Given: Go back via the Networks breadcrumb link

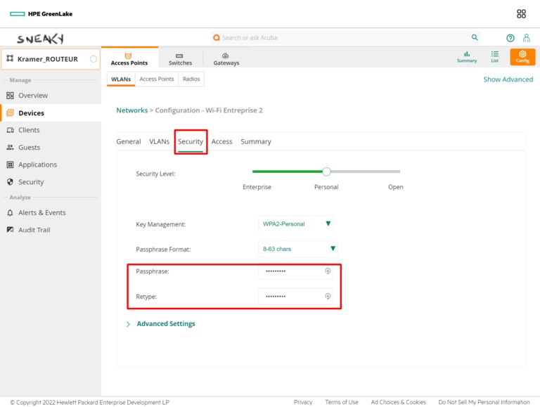Looking at the screenshot, I should click(131, 110).
